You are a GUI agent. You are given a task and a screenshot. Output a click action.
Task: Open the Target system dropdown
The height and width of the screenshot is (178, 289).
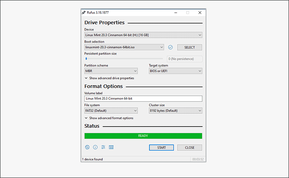tap(175, 71)
